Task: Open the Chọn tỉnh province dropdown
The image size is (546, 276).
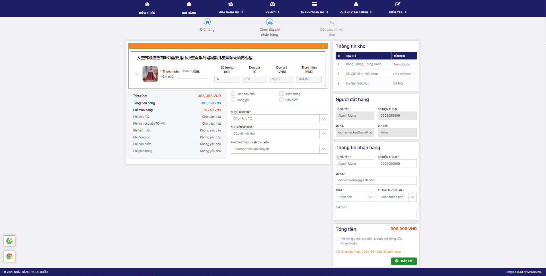Action: click(354, 197)
